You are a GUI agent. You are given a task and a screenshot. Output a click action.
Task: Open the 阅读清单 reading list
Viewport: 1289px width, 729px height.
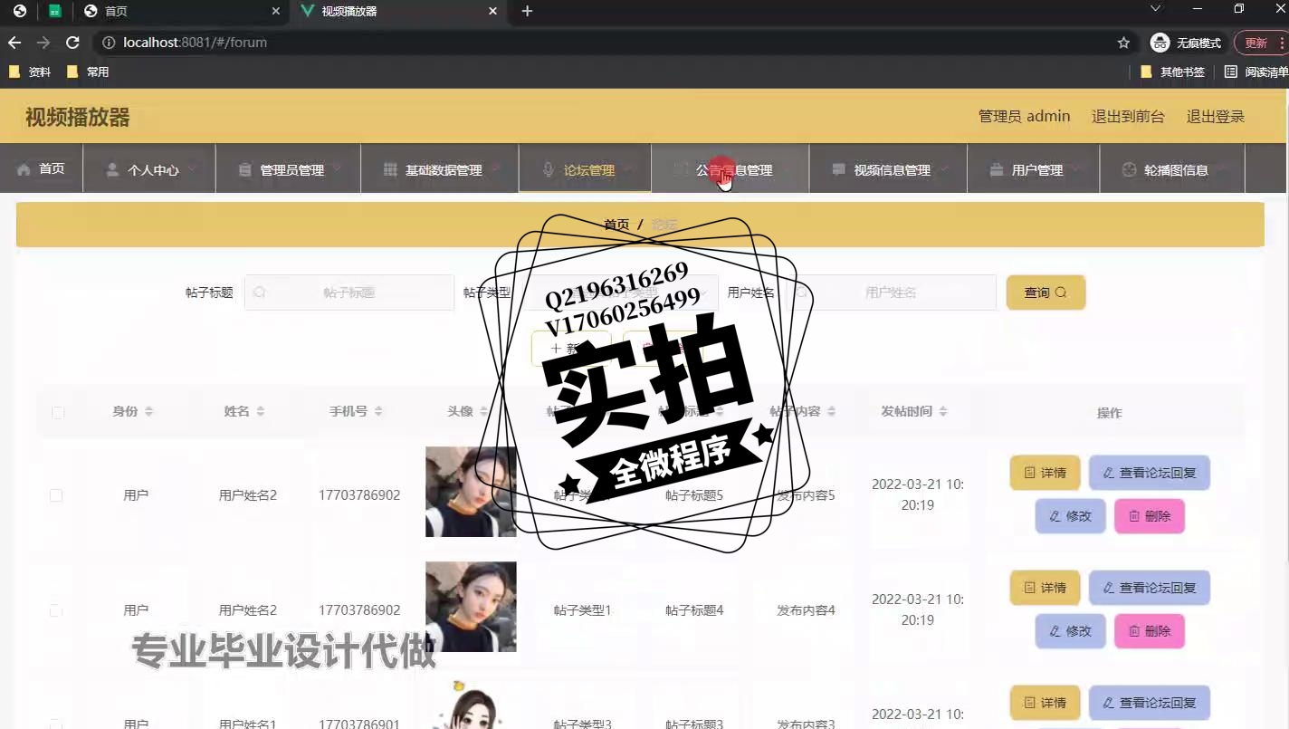tap(1256, 72)
